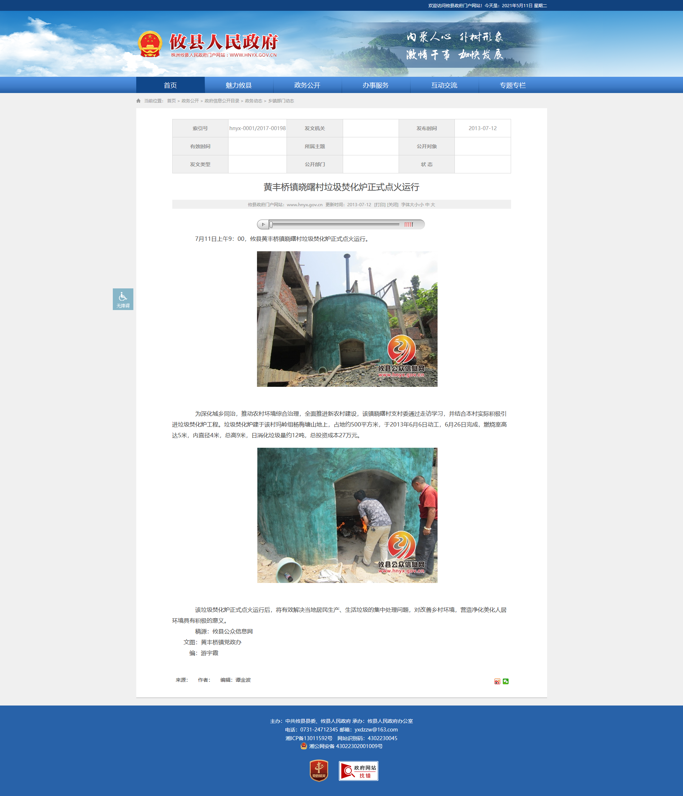Adjust the audio player volume bars
Screen dimensions: 683x796
tap(409, 224)
